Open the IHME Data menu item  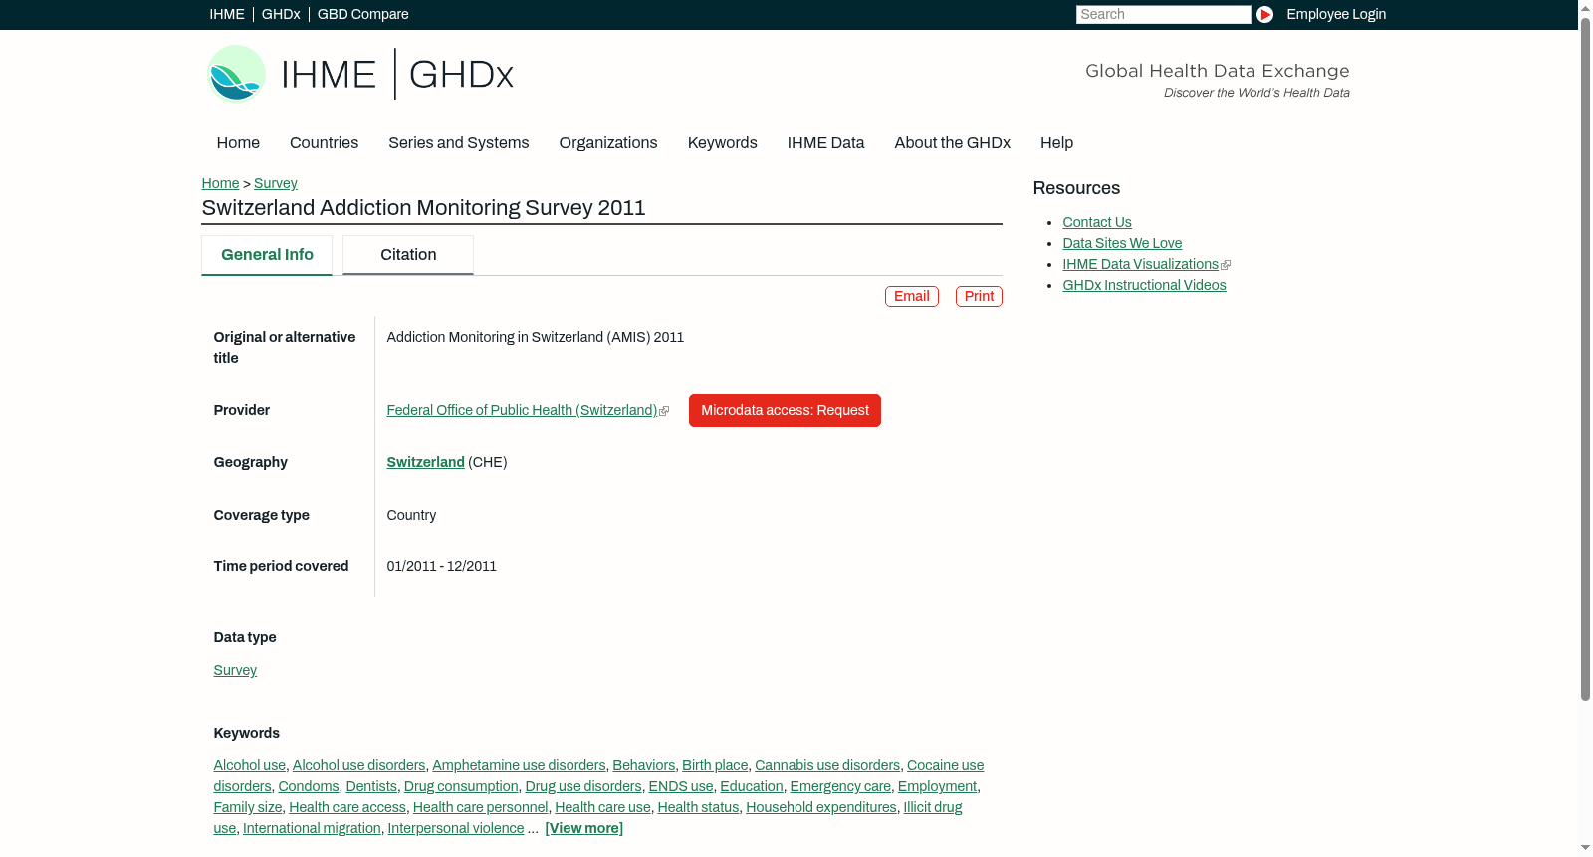(x=826, y=143)
